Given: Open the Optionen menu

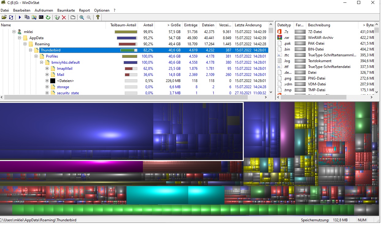Looking at the screenshot, I should (x=102, y=10).
